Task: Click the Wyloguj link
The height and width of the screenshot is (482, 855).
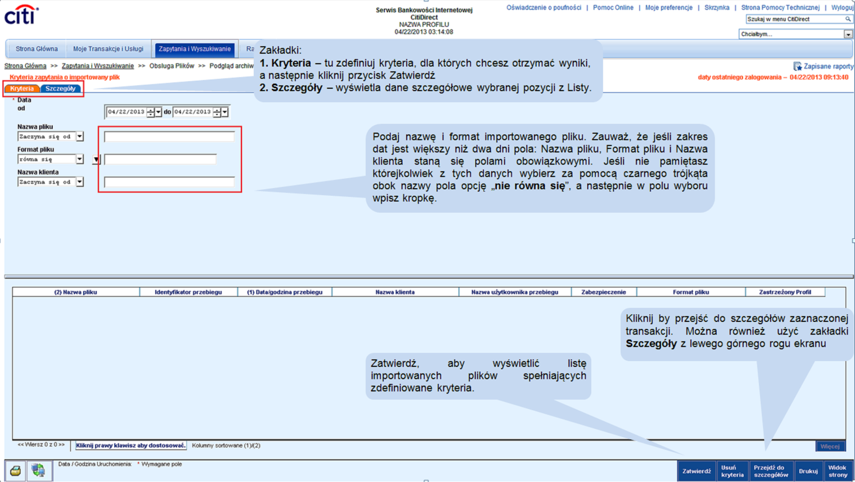Action: click(842, 8)
